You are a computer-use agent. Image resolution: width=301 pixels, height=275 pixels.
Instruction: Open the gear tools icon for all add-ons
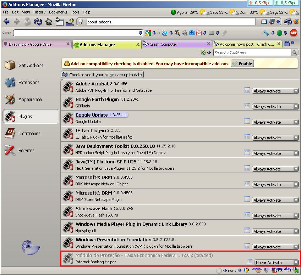[x=203, y=52]
